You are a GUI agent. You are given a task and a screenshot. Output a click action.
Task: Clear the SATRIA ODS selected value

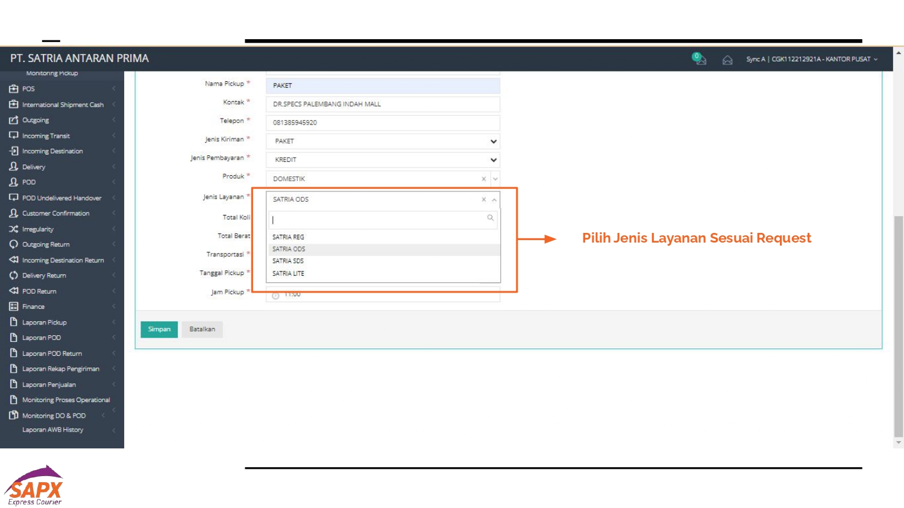tap(483, 199)
